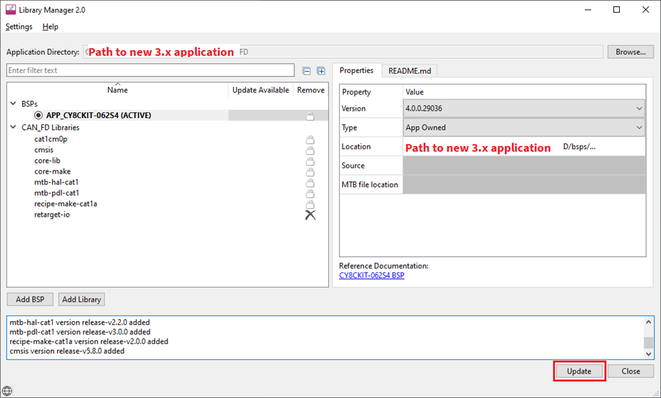
Task: Click the lock icon beside mtb-hal-cat1
Action: point(310,182)
